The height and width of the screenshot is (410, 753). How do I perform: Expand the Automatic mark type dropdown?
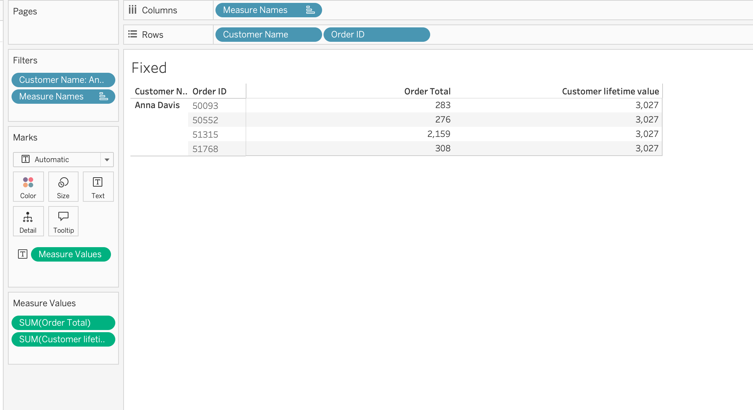point(107,160)
